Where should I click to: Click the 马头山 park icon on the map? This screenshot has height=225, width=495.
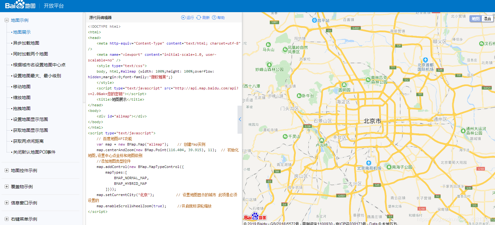(x=268, y=45)
